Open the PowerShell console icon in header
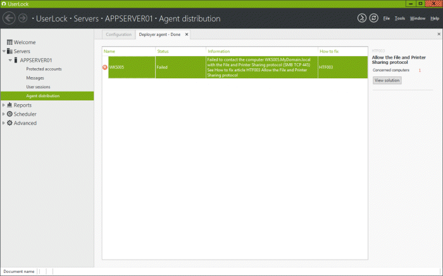The width and height of the screenshot is (443, 276). tap(361, 18)
